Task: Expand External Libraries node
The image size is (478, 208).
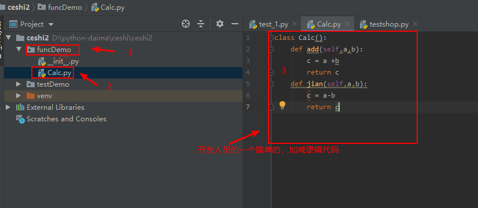Action: click(x=8, y=107)
